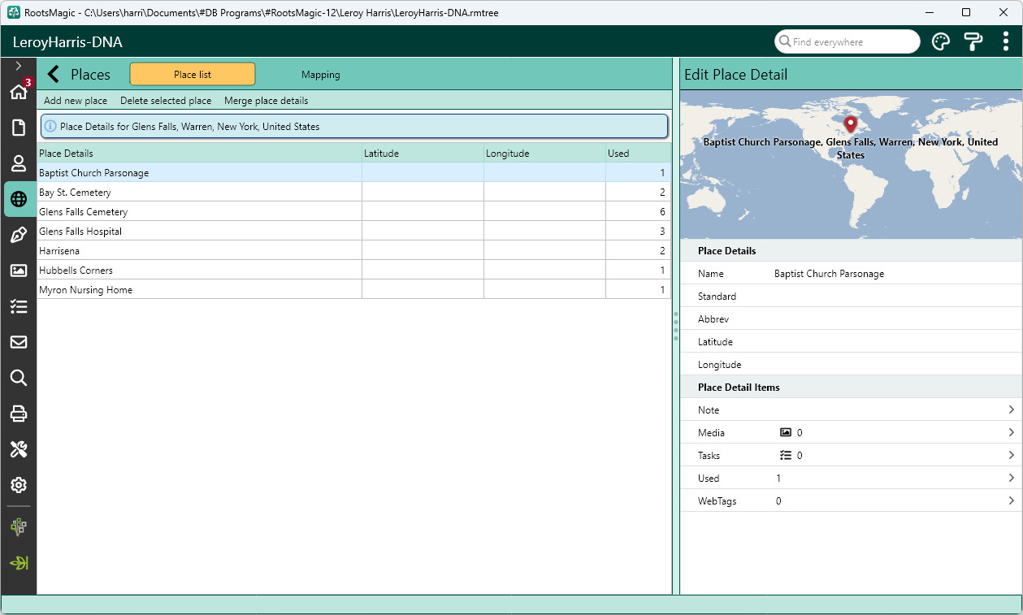Open the color theme palette icon

pos(940,42)
